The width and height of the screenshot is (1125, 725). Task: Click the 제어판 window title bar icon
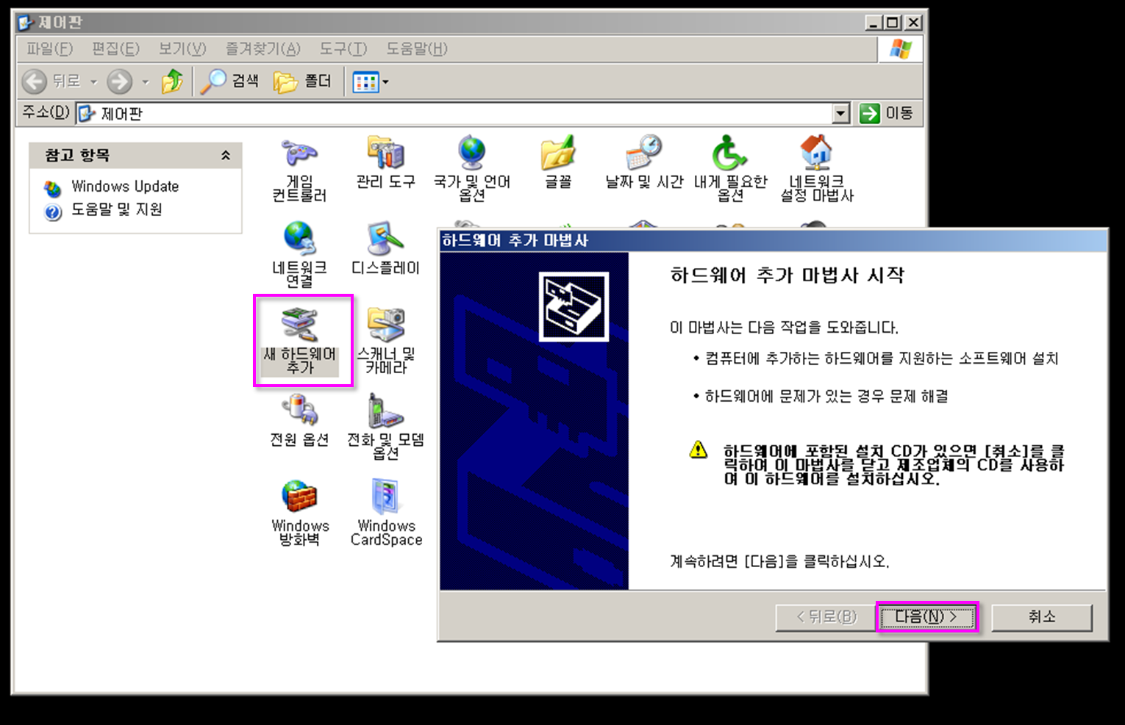click(26, 23)
